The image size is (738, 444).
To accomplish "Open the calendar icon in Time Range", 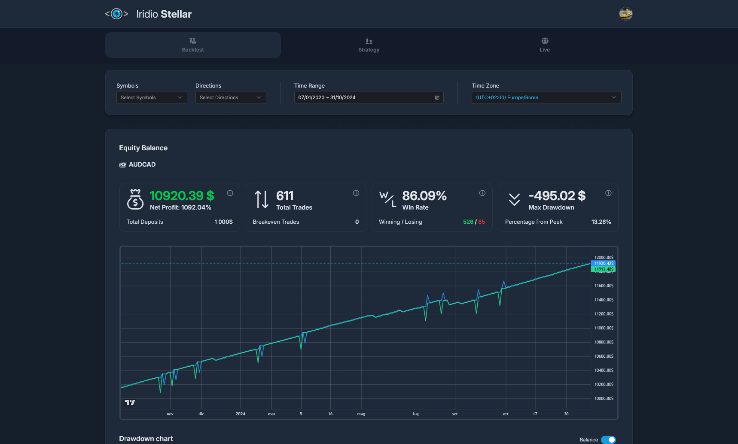I will [x=437, y=97].
